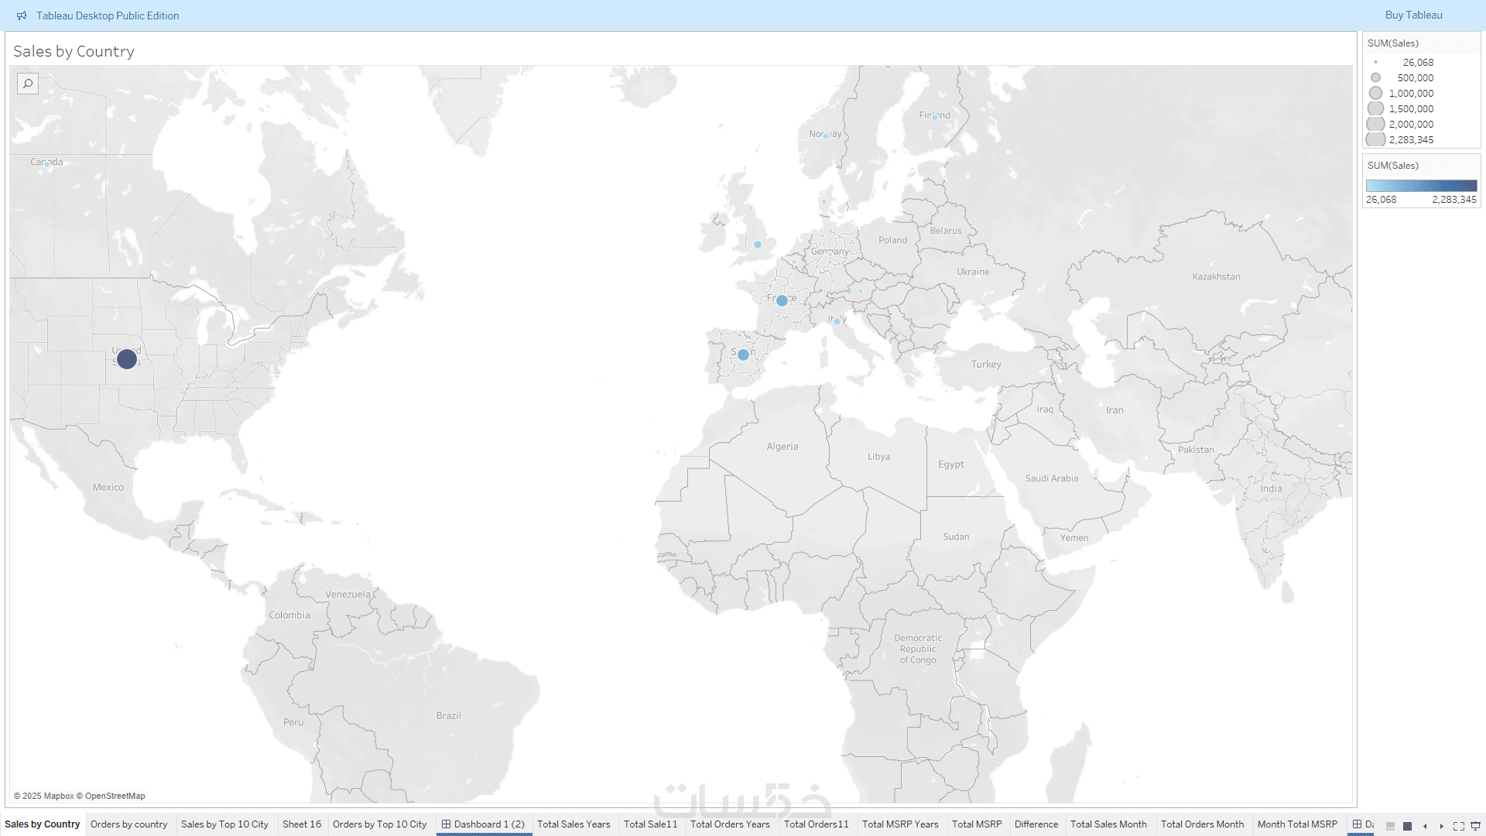1486x836 pixels.
Task: Select the United States sales mark
Action: tap(127, 359)
